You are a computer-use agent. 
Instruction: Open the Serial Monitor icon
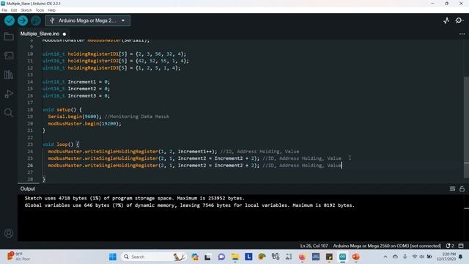[459, 21]
